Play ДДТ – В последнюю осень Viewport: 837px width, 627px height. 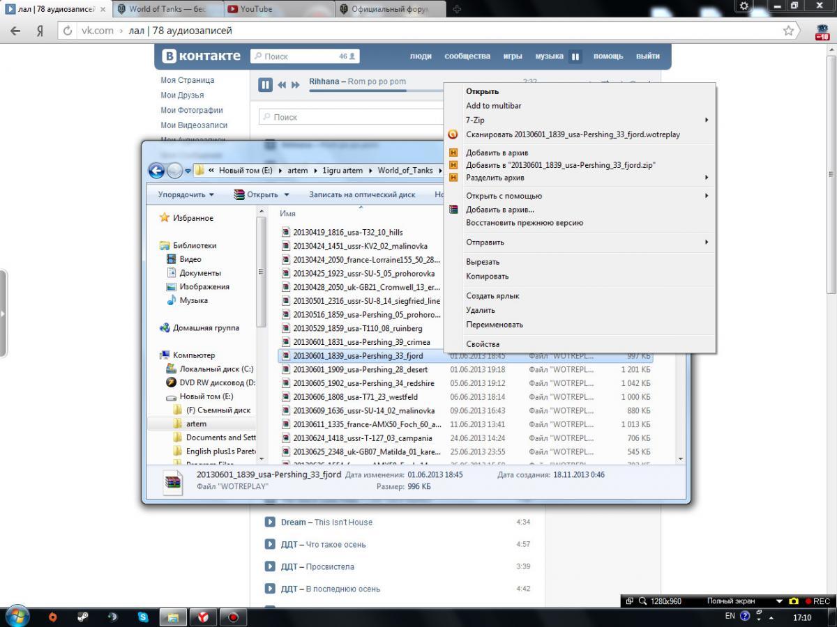[x=270, y=589]
